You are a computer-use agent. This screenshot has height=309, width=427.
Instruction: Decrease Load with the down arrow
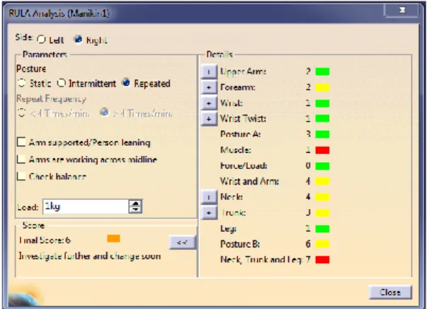coord(135,210)
